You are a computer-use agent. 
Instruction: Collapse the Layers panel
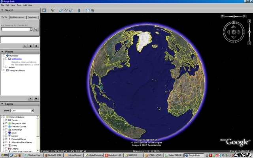[2, 104]
